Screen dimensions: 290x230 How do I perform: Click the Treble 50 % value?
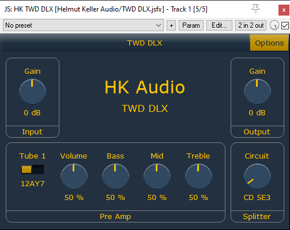pyautogui.click(x=198, y=198)
